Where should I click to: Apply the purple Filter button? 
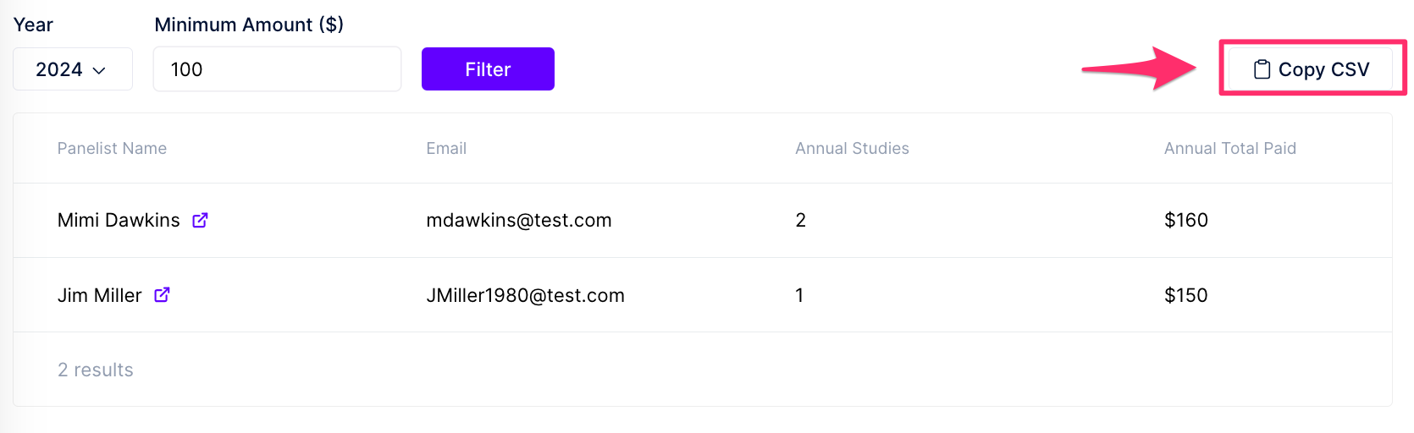coord(488,69)
